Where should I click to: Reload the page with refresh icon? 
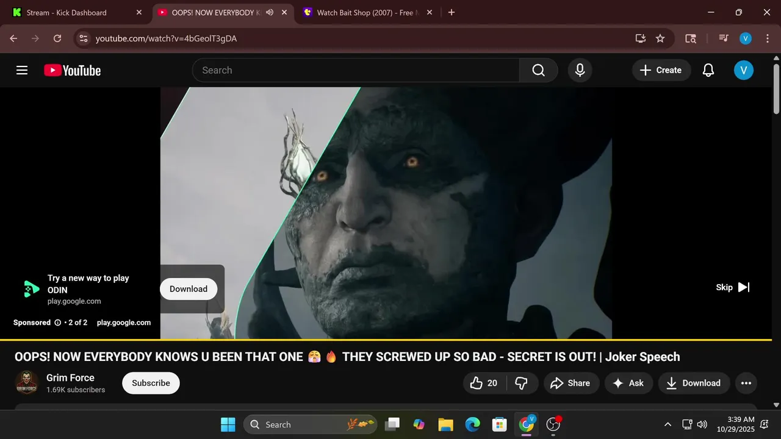point(57,38)
